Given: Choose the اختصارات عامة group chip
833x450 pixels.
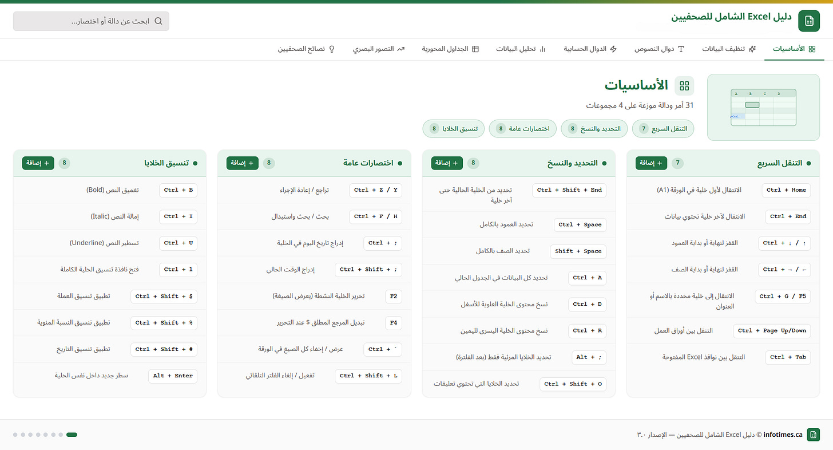Looking at the screenshot, I should click(523, 129).
